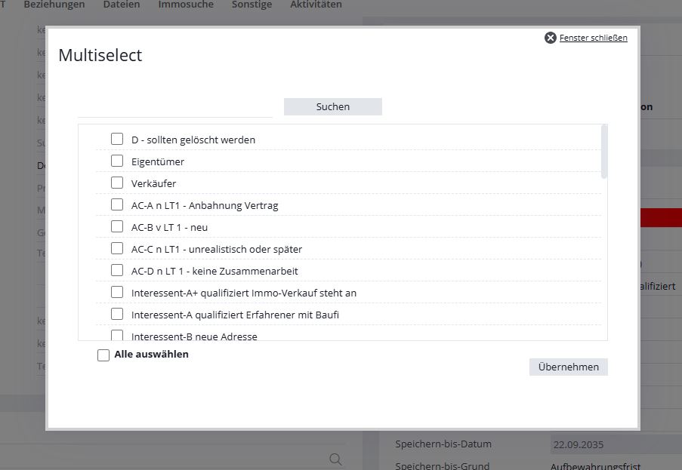Select Interessent-A+ qualifiziert Immo-Verkauf checkbox
The height and width of the screenshot is (470, 682).
pos(117,292)
